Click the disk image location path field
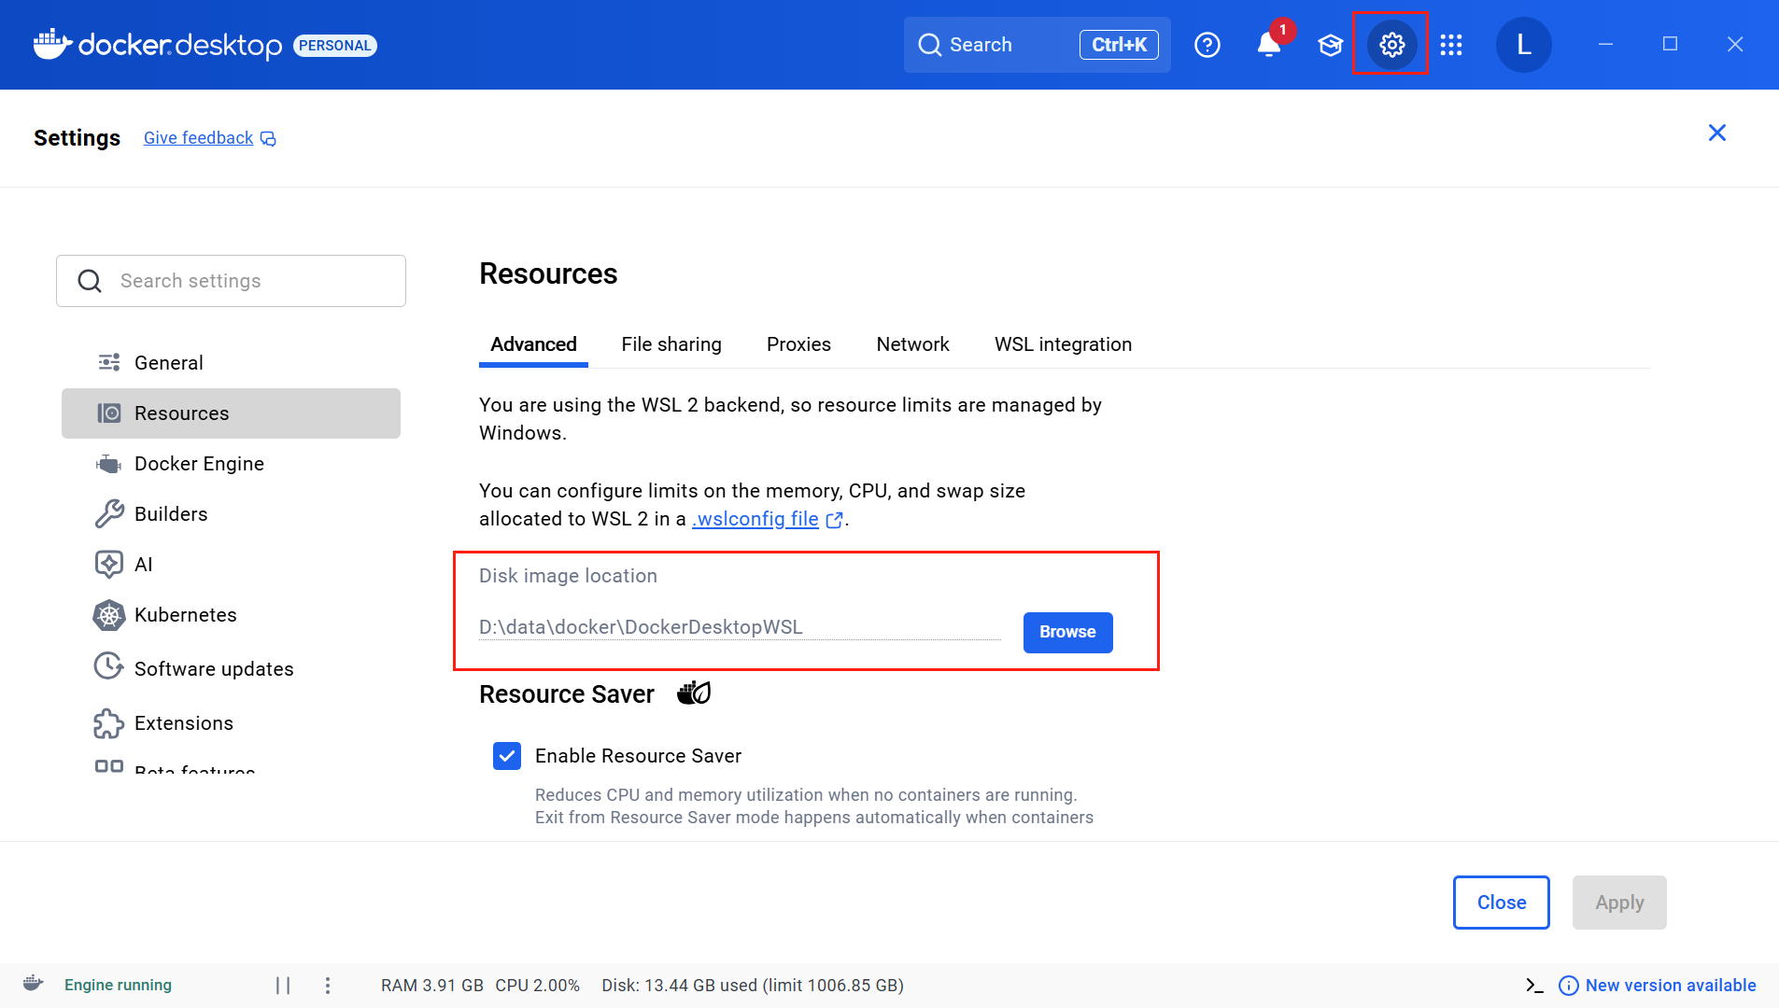 point(740,627)
